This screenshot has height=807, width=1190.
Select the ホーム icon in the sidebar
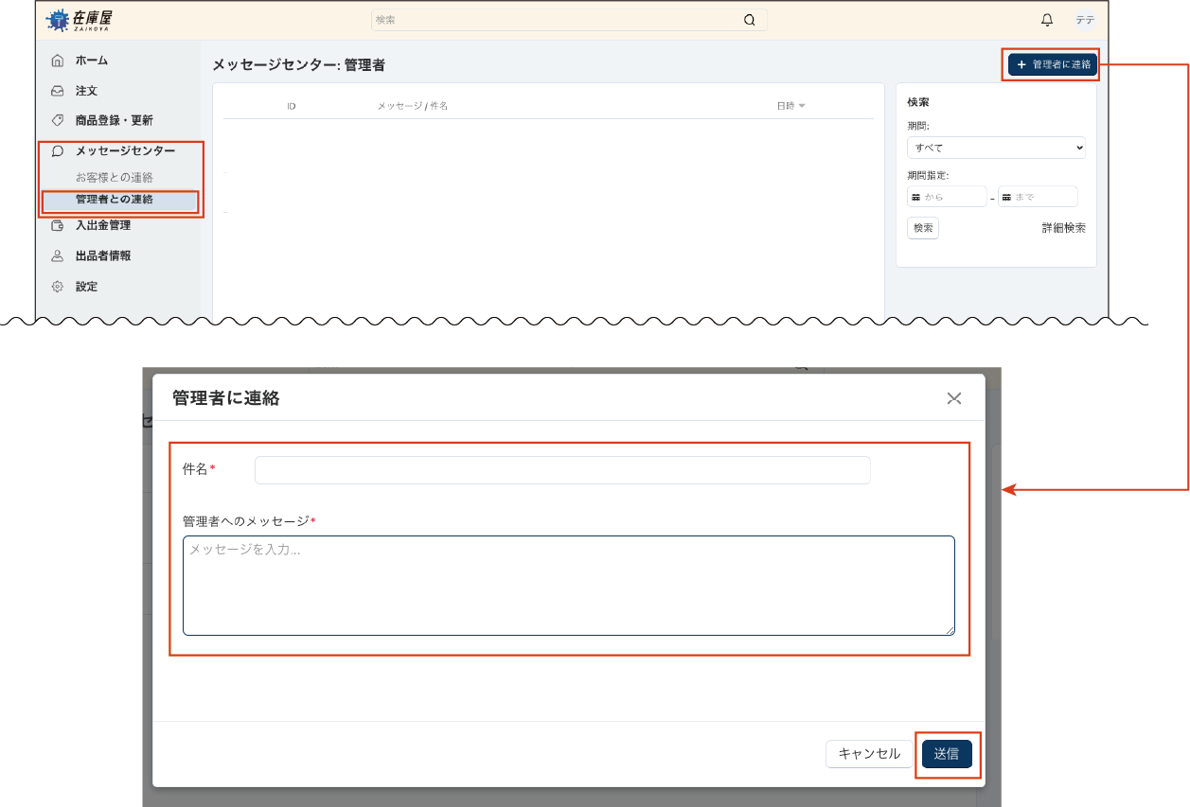point(57,59)
